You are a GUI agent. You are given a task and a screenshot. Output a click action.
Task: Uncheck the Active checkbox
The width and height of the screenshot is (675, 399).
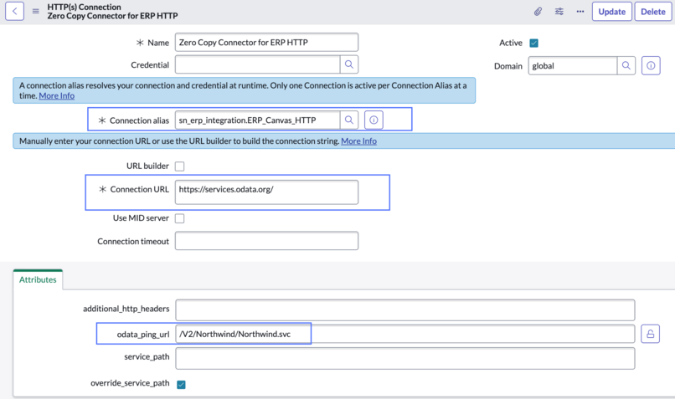click(x=534, y=43)
